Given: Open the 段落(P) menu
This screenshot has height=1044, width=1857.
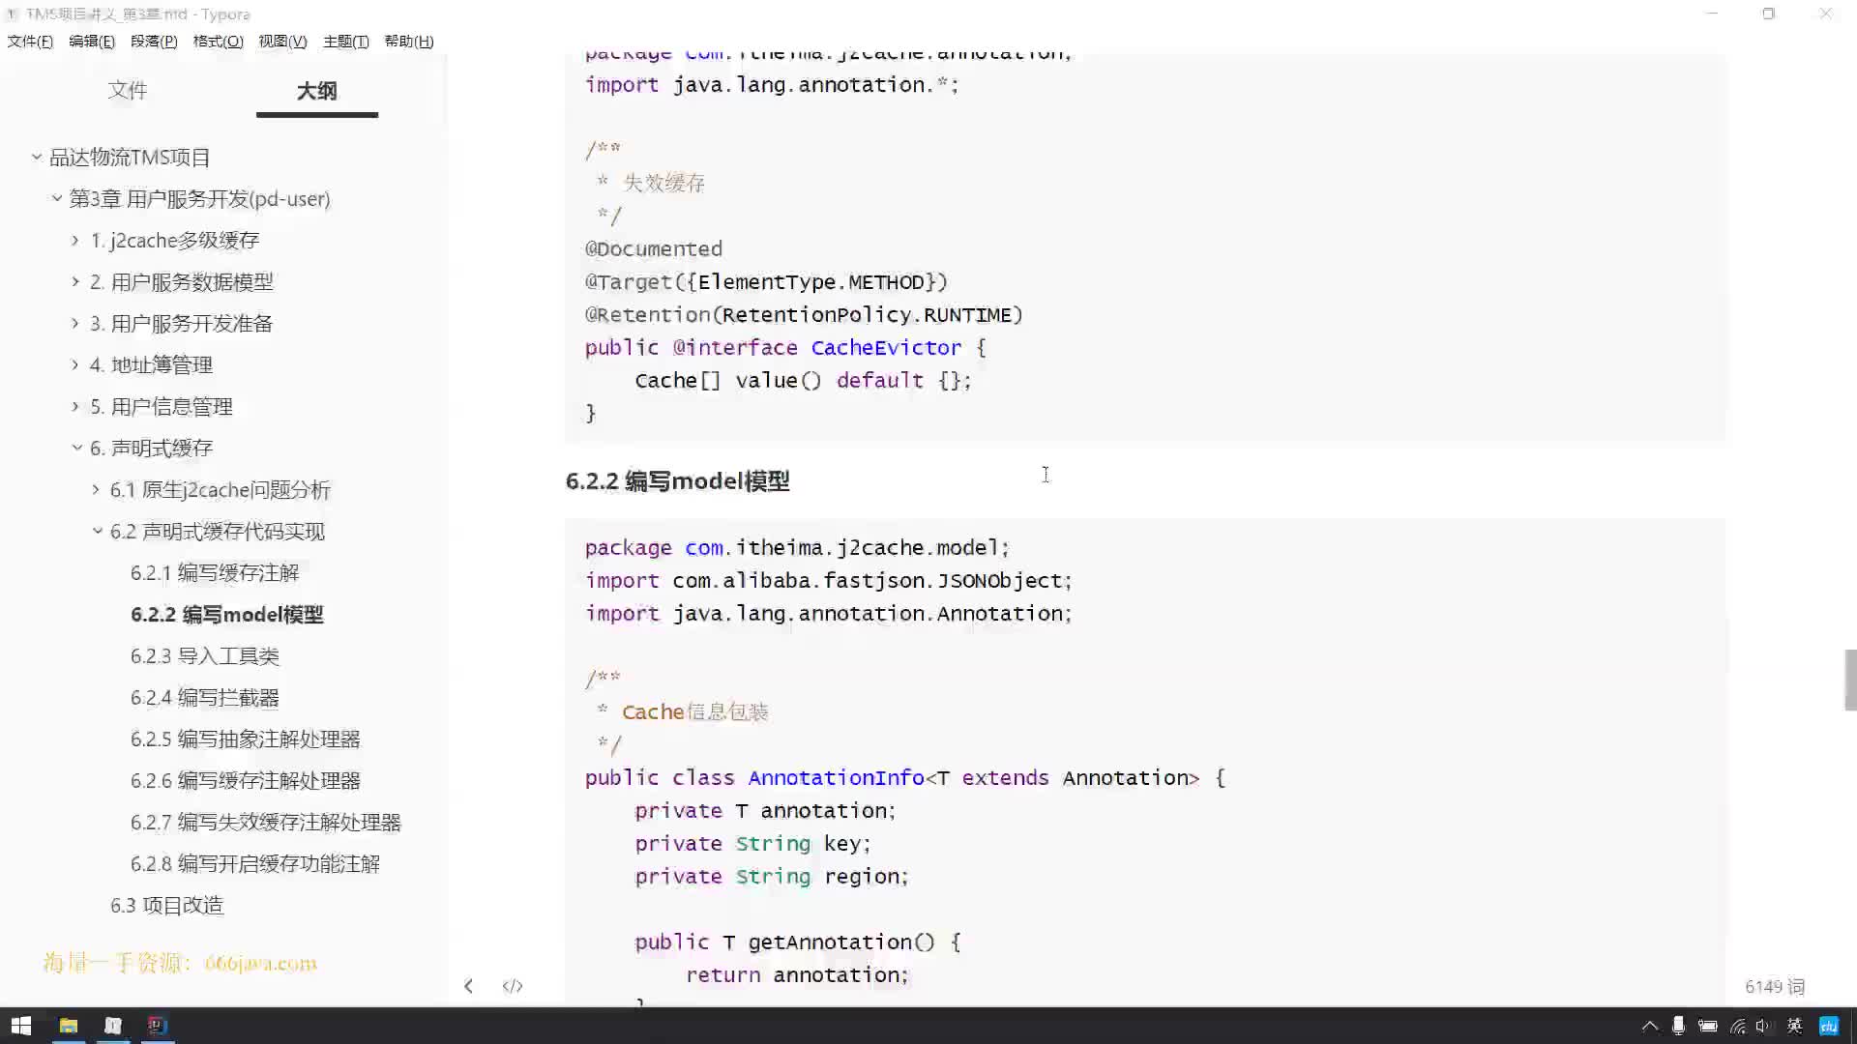Looking at the screenshot, I should (x=154, y=41).
